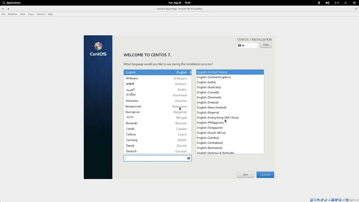This screenshot has width=359, height=202.
Task: Open the Machine menu
Action: (12, 14)
